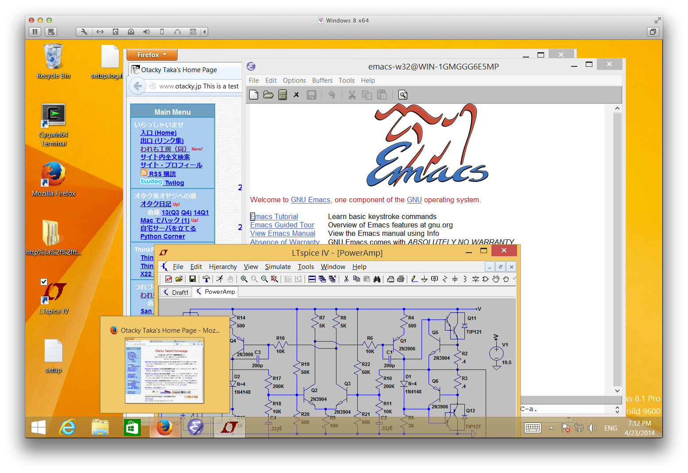Viewport: 688px width, 473px height.
Task: Open the Windows Store taskbar icon
Action: pyautogui.click(x=132, y=428)
